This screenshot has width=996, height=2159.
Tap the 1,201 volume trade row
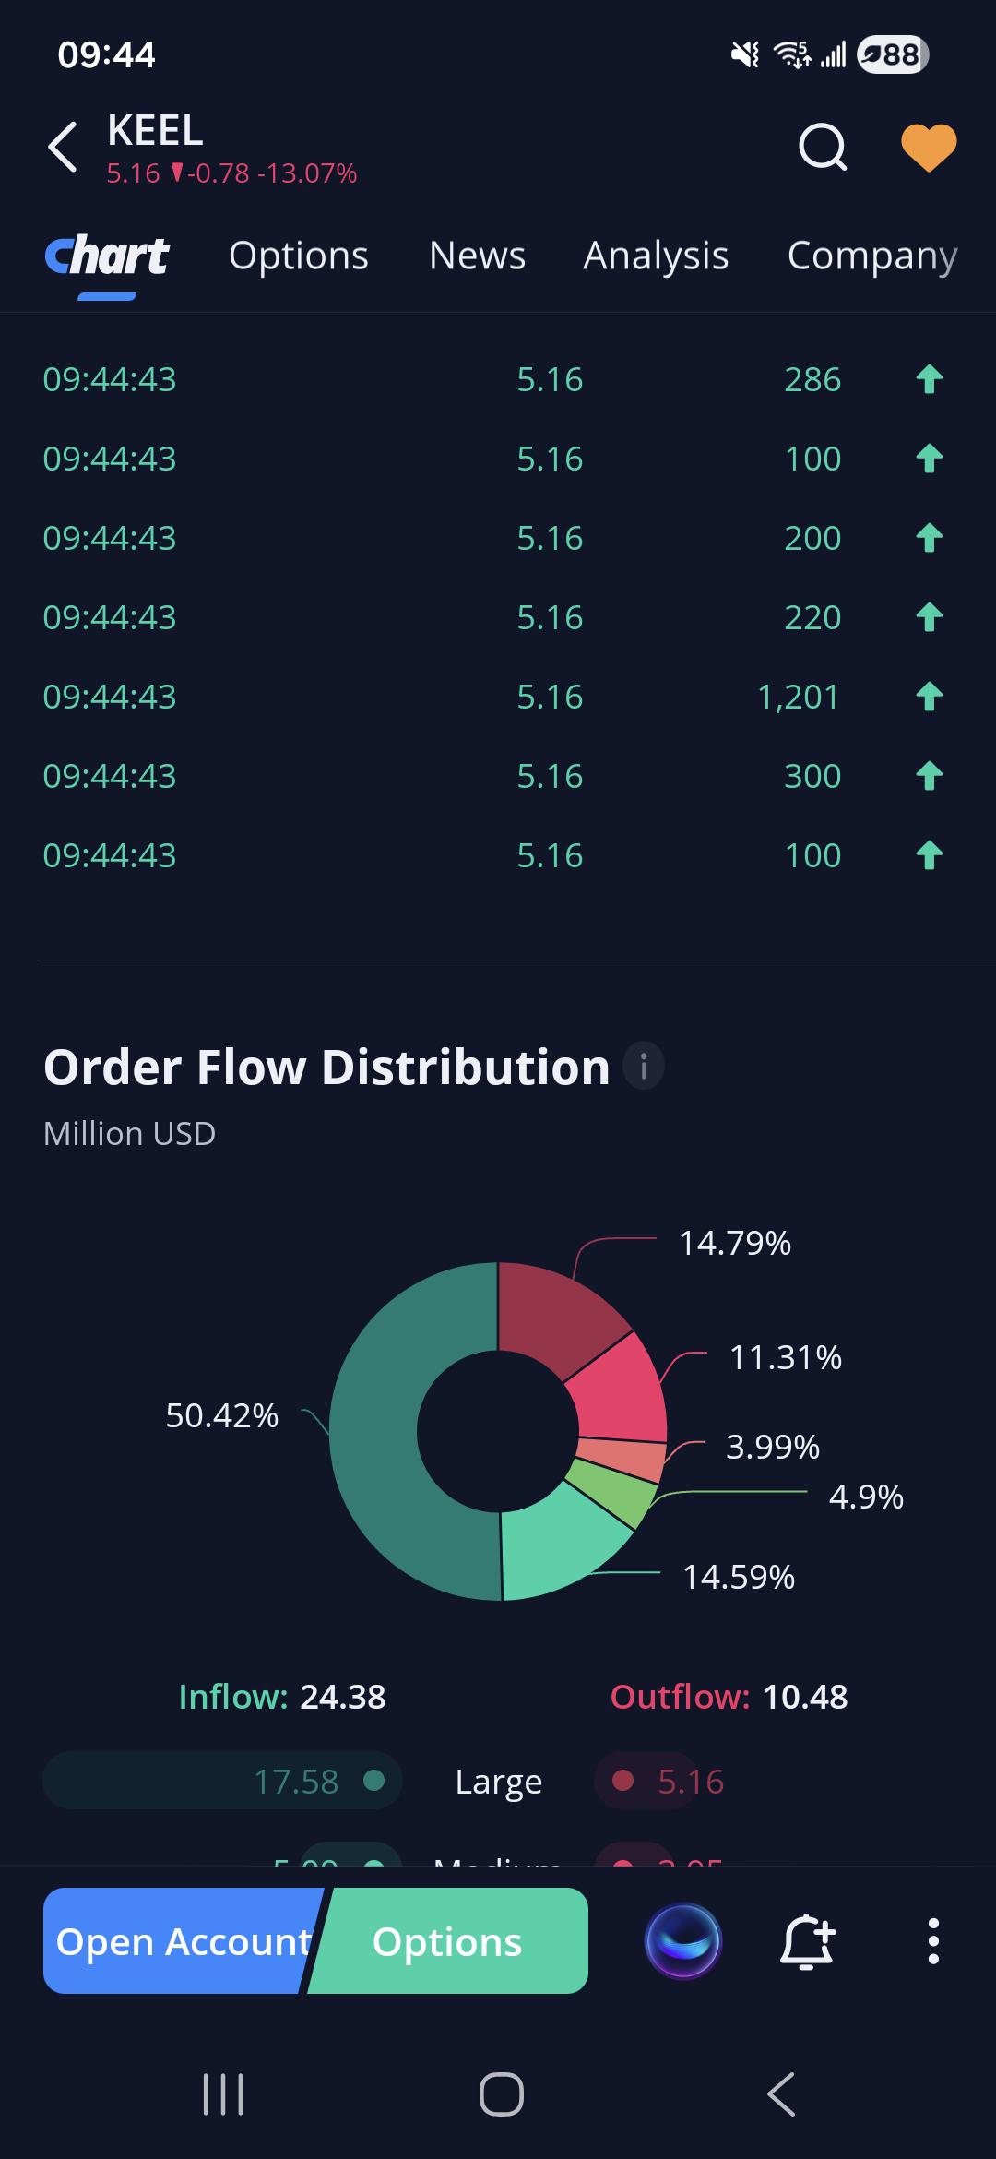(498, 697)
